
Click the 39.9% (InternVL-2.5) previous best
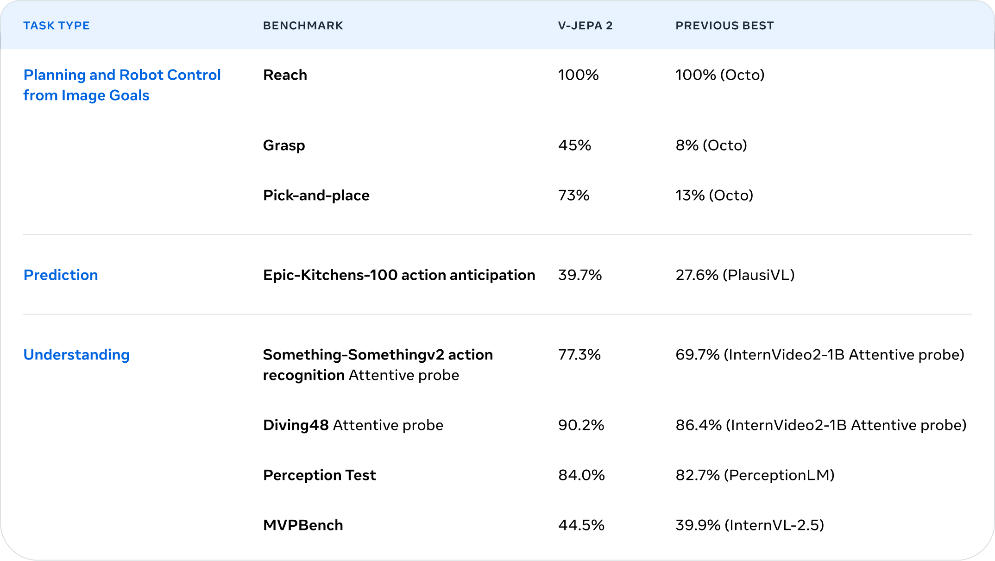[749, 525]
